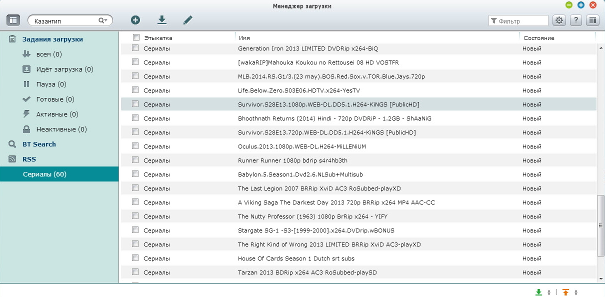Check the box for Bhoothnath Returns row

point(135,118)
